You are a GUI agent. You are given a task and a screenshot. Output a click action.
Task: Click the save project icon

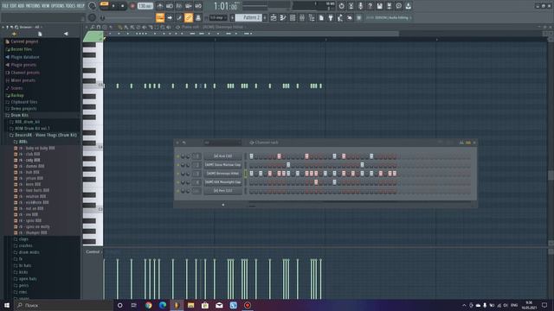pos(379,6)
